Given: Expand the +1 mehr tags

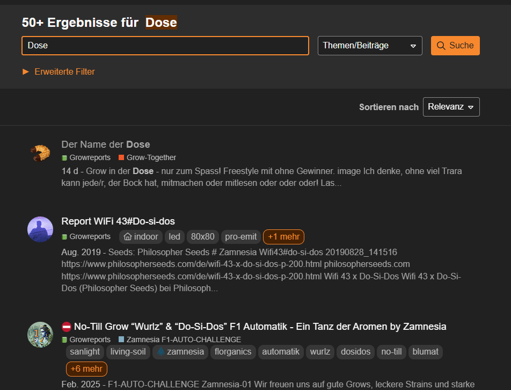Looking at the screenshot, I should point(283,236).
